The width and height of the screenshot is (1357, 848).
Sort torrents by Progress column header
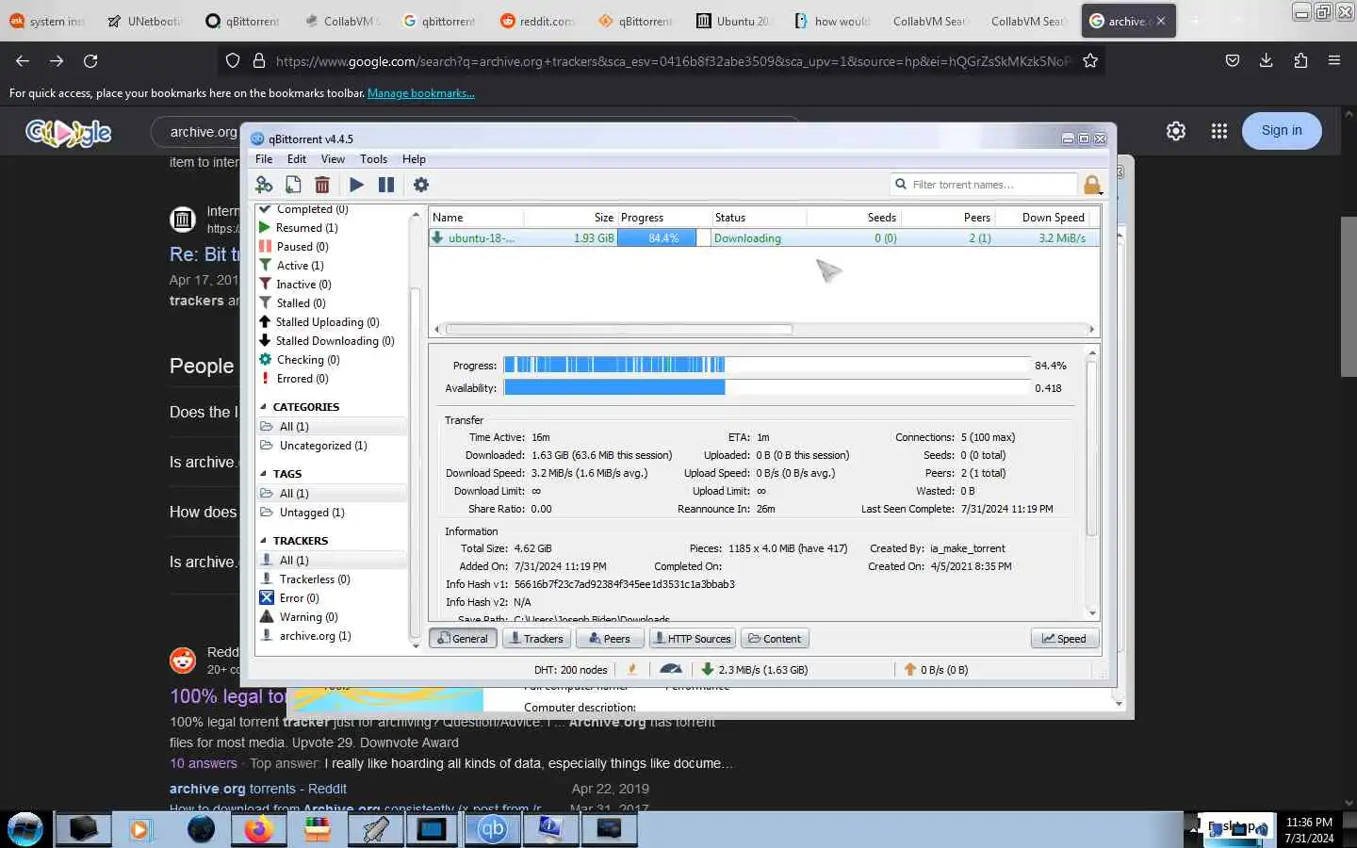click(x=664, y=218)
